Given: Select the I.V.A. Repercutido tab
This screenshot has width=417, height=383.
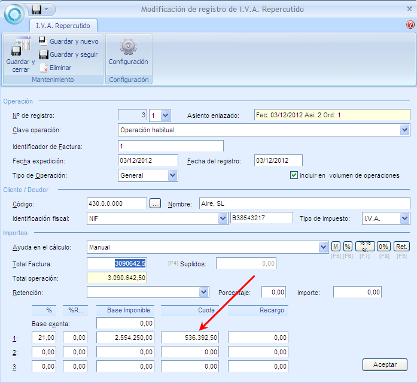Looking at the screenshot, I should click(63, 26).
